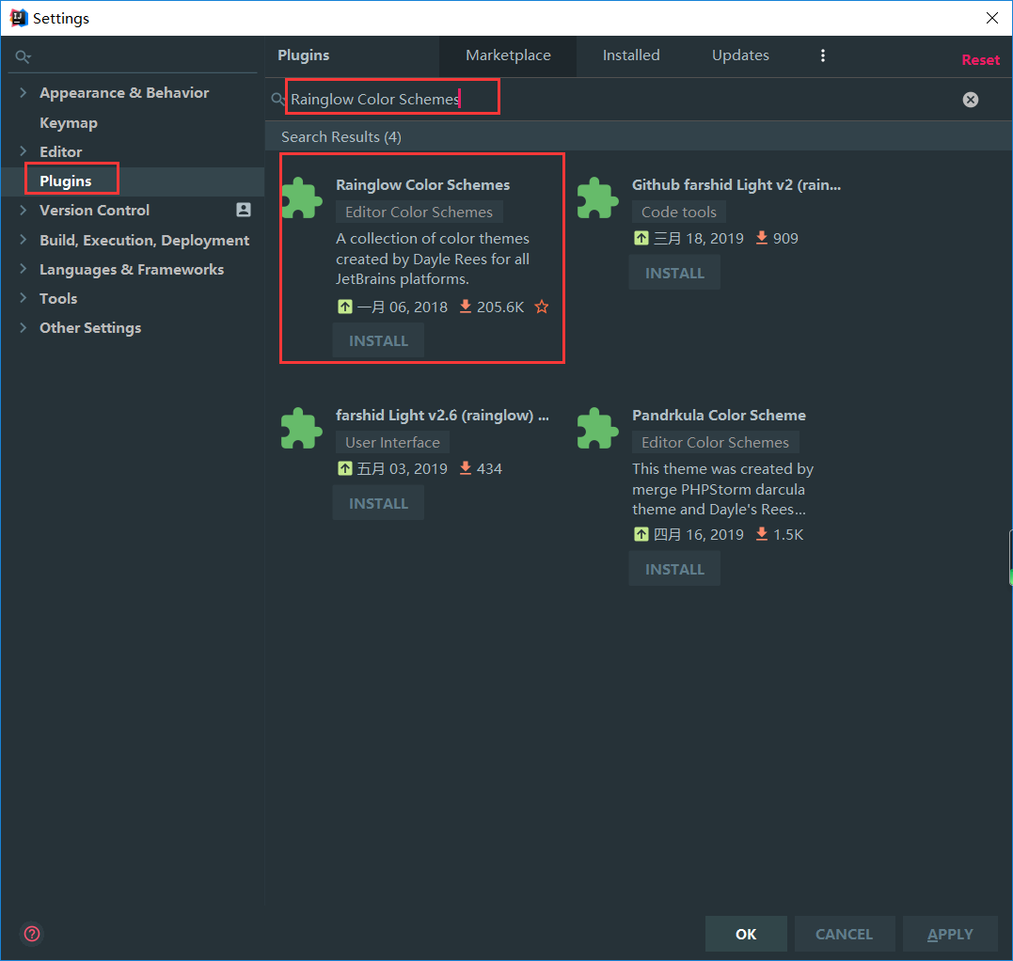Open the help question mark icon
1013x961 pixels.
click(32, 934)
